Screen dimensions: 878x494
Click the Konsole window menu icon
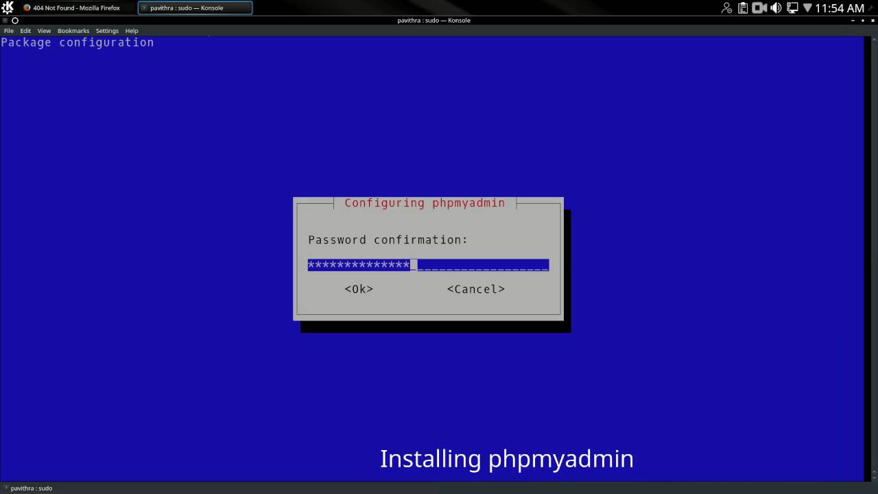click(4, 21)
